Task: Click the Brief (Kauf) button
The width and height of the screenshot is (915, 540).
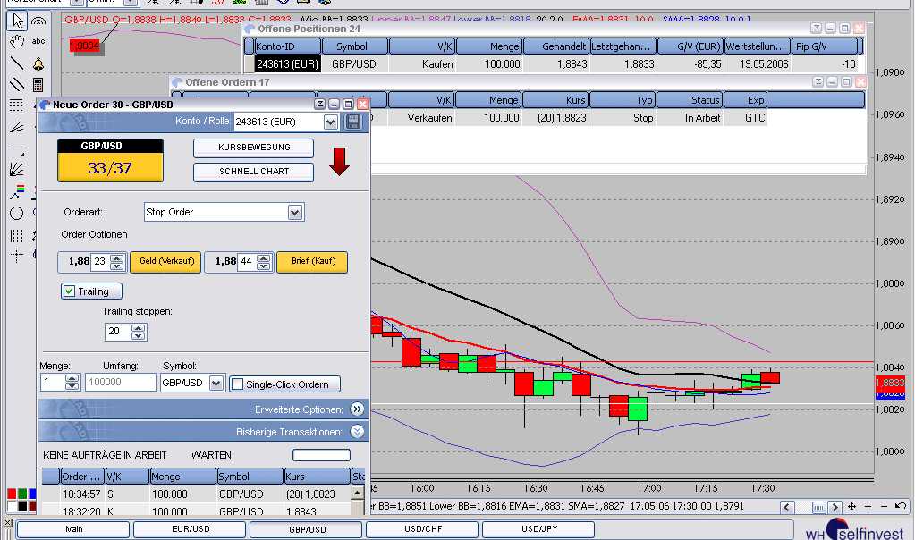Action: pyautogui.click(x=312, y=262)
